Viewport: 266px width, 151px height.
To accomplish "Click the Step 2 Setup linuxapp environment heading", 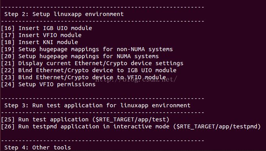I will 64,14.
